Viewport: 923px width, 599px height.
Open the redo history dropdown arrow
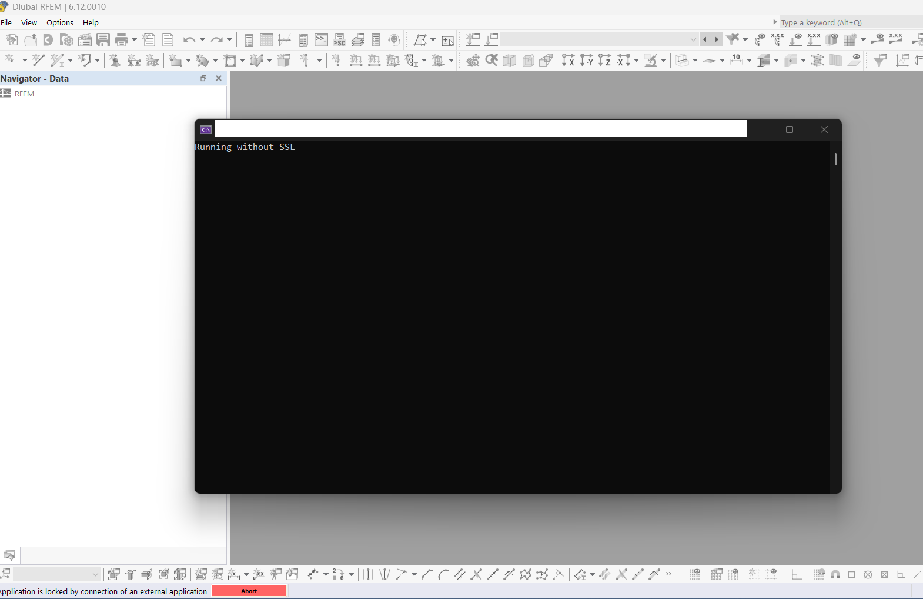[x=229, y=40]
